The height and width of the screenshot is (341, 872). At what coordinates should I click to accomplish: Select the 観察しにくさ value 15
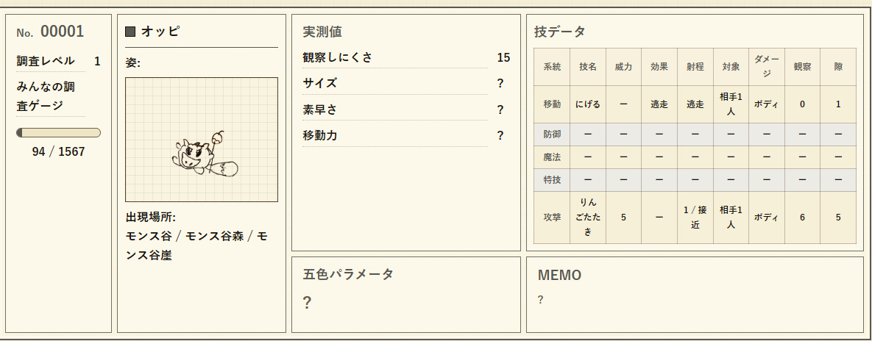tap(503, 57)
